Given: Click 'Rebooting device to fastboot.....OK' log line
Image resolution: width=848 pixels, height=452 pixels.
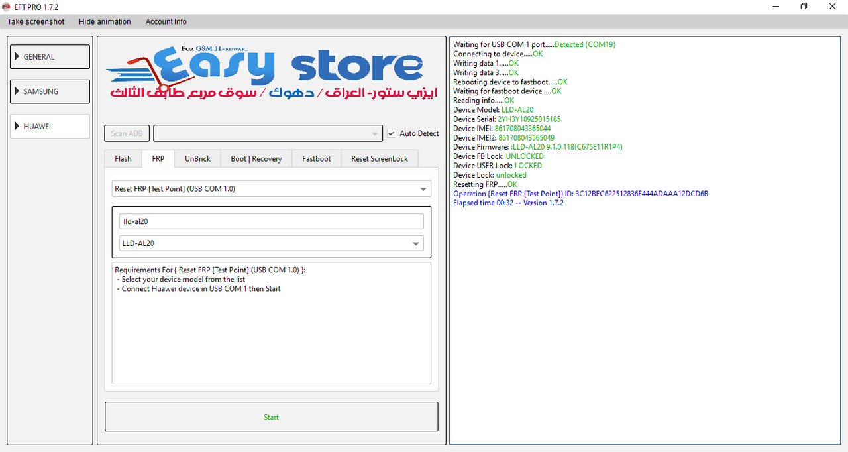Looking at the screenshot, I should pyautogui.click(x=510, y=82).
